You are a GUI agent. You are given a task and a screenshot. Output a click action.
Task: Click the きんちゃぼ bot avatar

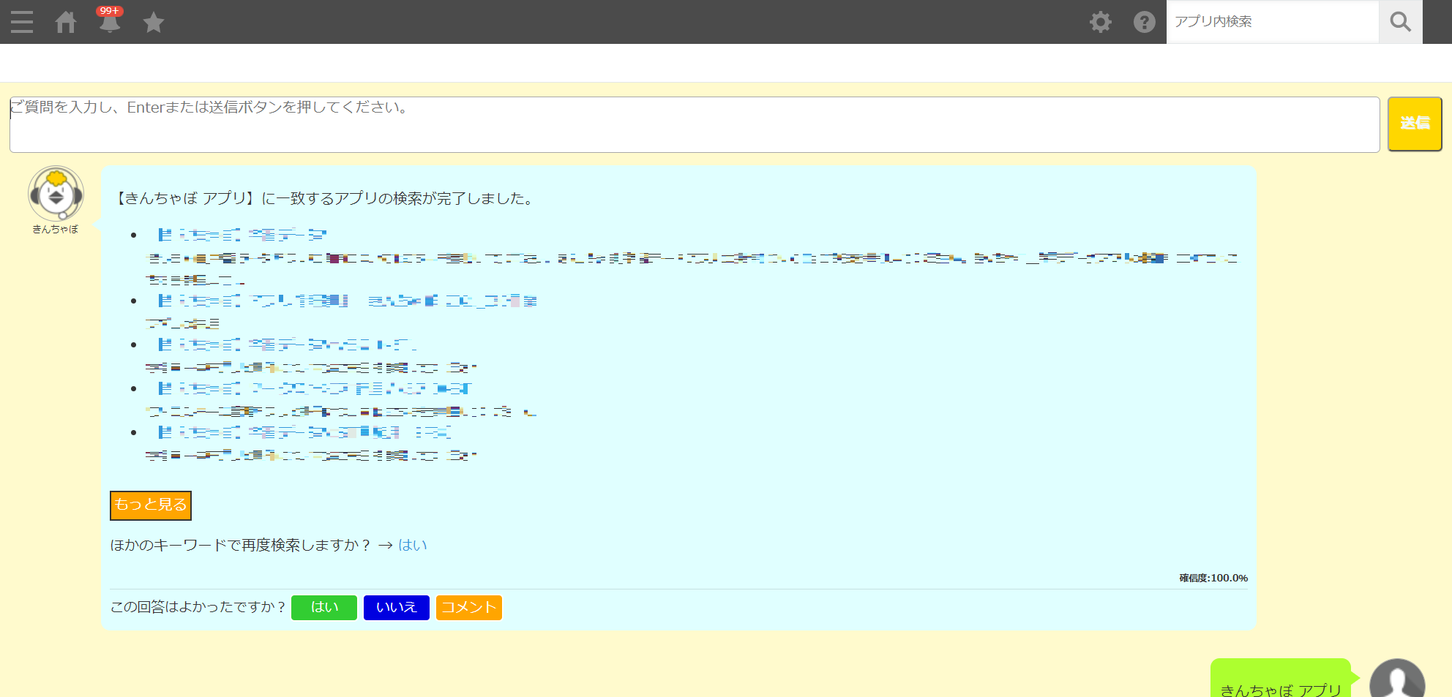pyautogui.click(x=56, y=194)
